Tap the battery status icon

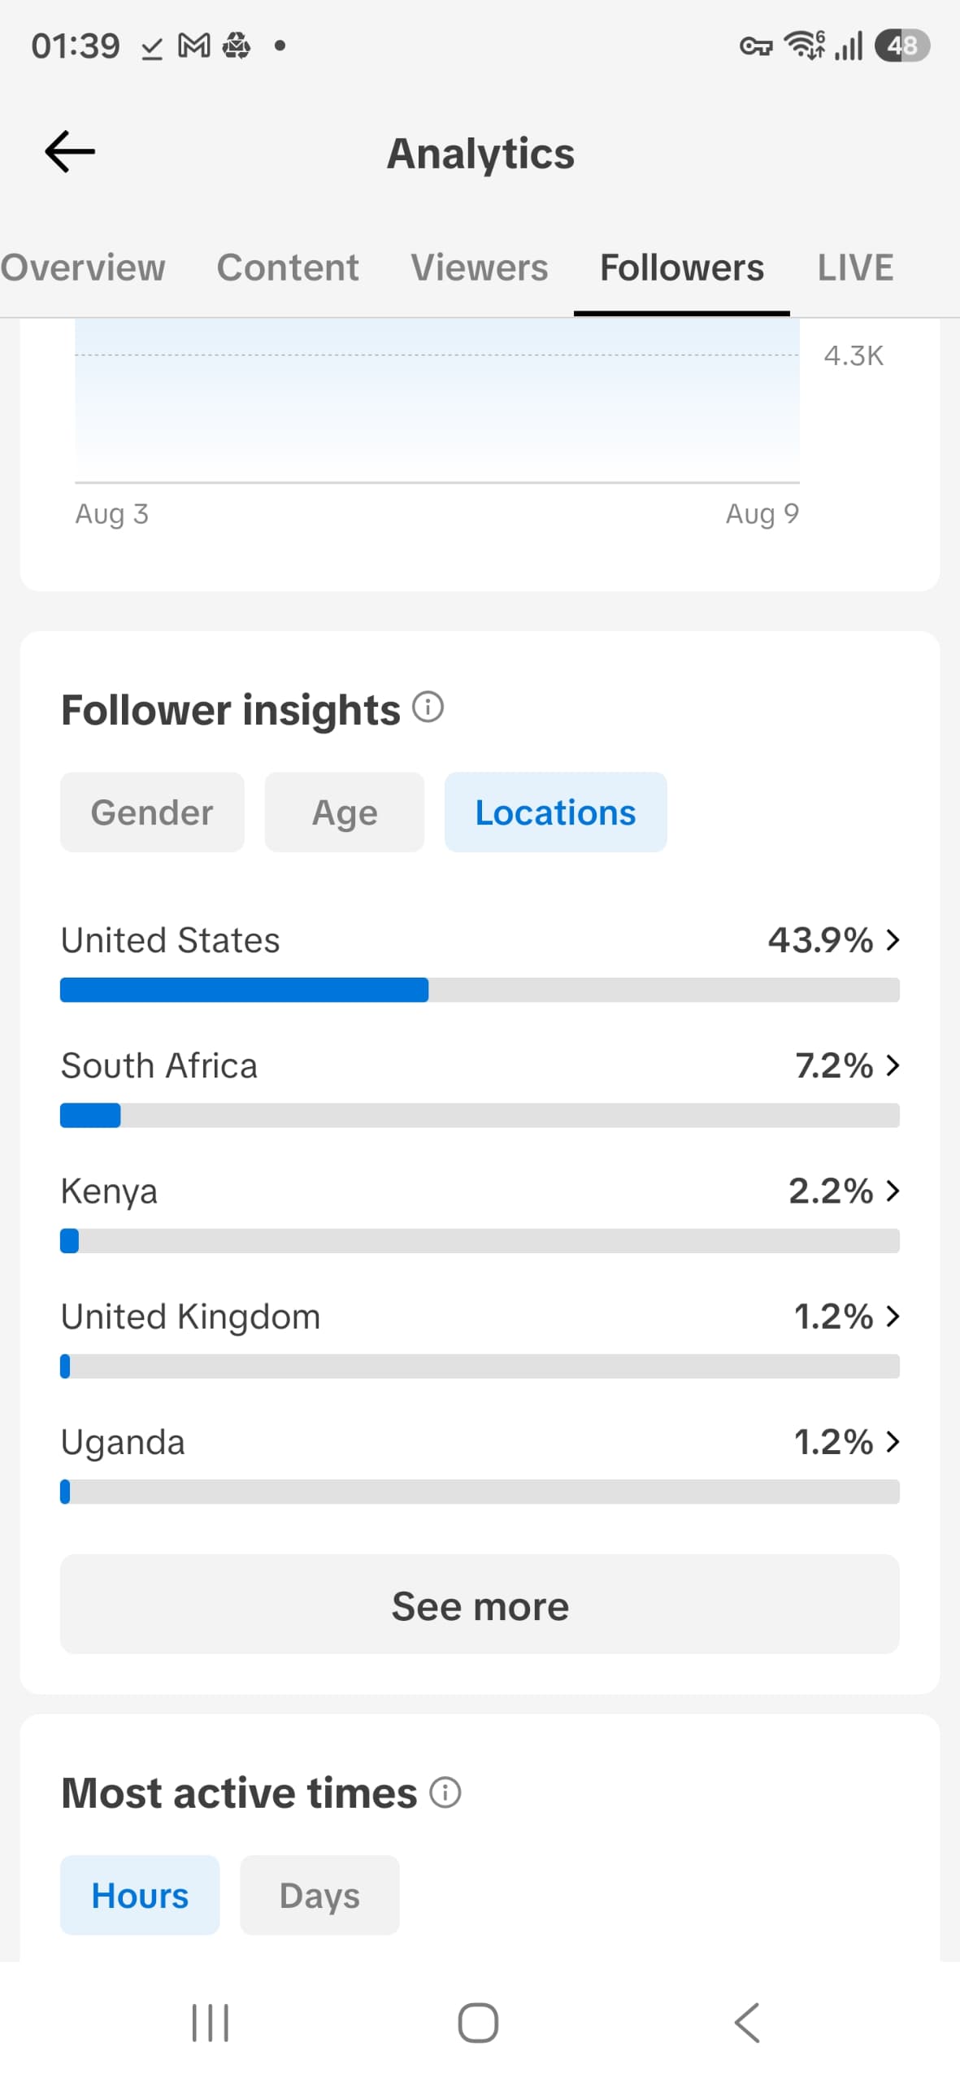pos(902,46)
